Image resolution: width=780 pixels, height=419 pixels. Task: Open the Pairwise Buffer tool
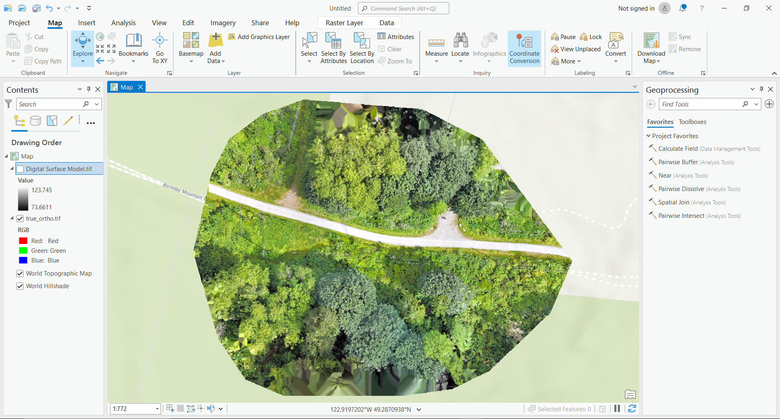click(678, 162)
